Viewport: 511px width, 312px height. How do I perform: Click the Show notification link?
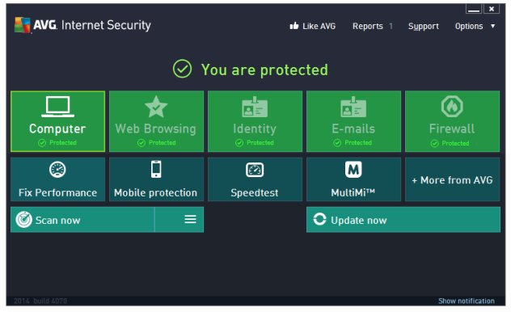[467, 301]
